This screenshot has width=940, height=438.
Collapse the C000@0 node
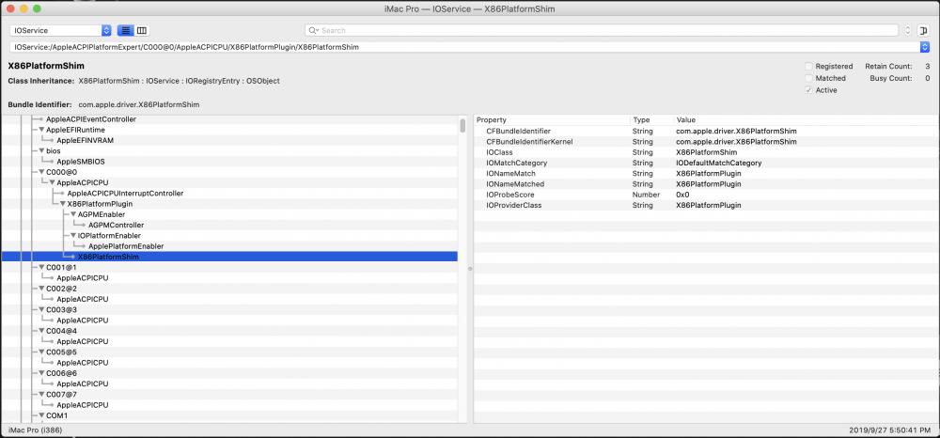coord(42,172)
